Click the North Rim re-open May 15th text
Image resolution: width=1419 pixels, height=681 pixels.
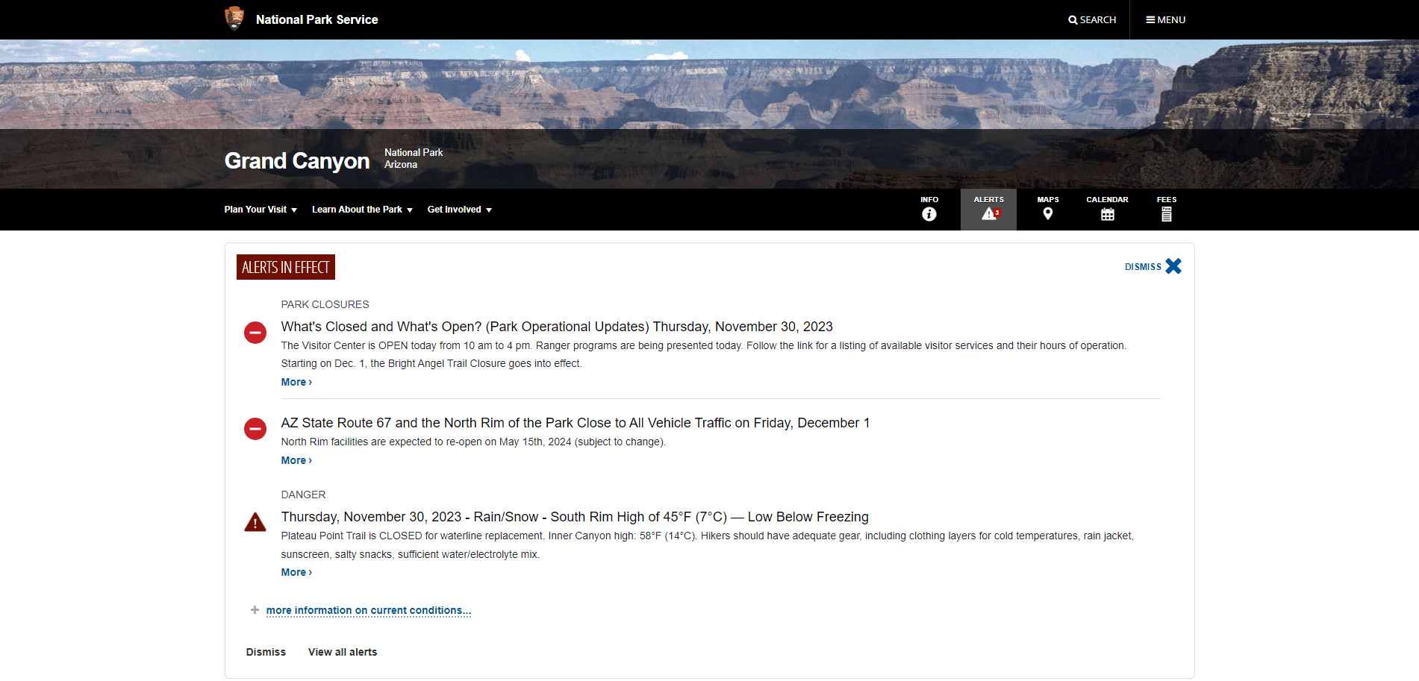point(473,442)
